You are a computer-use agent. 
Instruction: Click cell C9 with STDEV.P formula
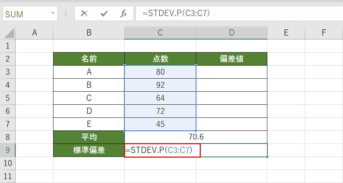point(162,150)
